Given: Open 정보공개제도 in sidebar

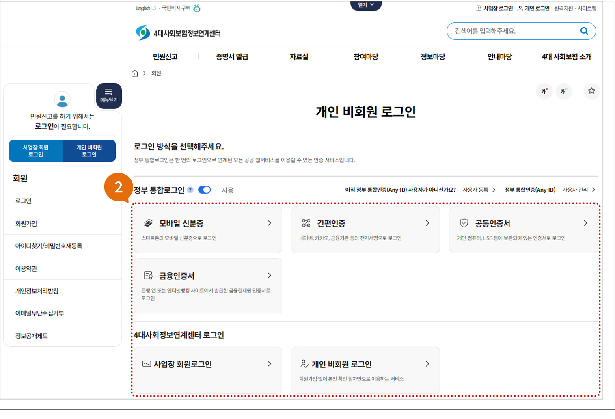Looking at the screenshot, I should [31, 336].
